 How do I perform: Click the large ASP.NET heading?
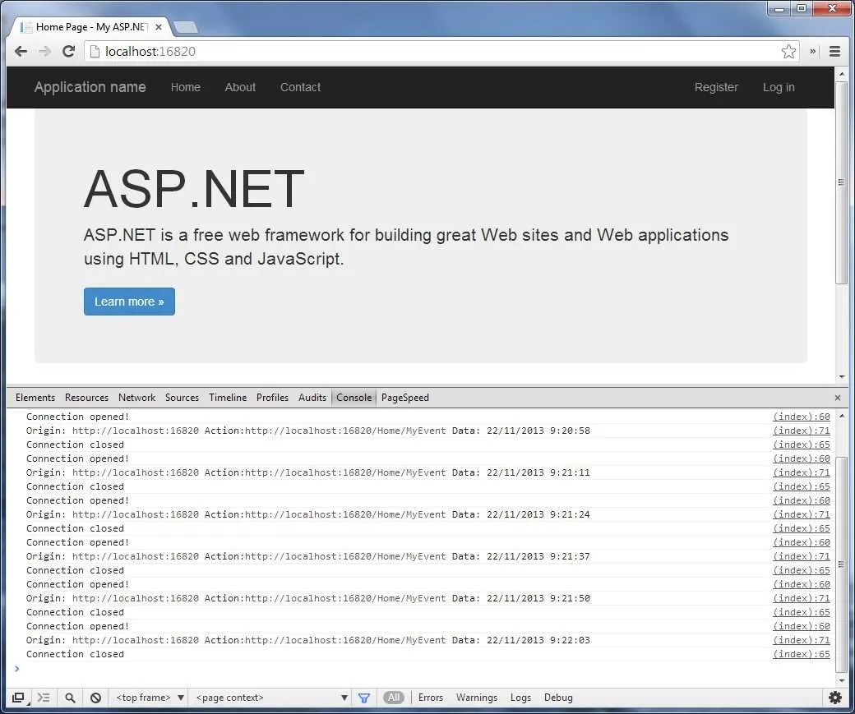coord(194,189)
